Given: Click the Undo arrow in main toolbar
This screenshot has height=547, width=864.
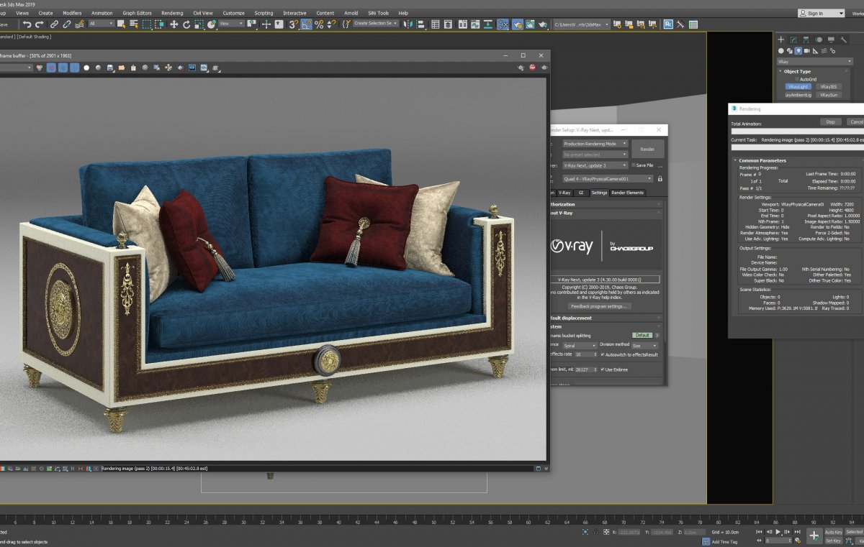Looking at the screenshot, I should (27, 24).
